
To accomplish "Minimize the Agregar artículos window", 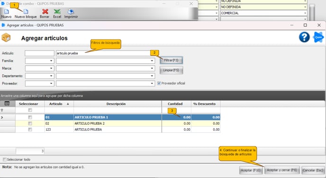I will pyautogui.click(x=292, y=25).
